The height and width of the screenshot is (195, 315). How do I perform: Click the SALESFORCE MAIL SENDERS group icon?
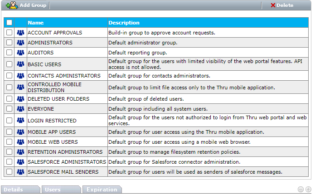tap(20, 172)
